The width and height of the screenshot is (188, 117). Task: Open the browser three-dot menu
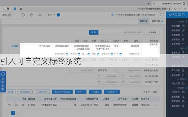pos(3,9)
